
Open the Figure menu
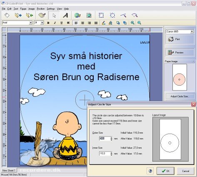[23, 9]
